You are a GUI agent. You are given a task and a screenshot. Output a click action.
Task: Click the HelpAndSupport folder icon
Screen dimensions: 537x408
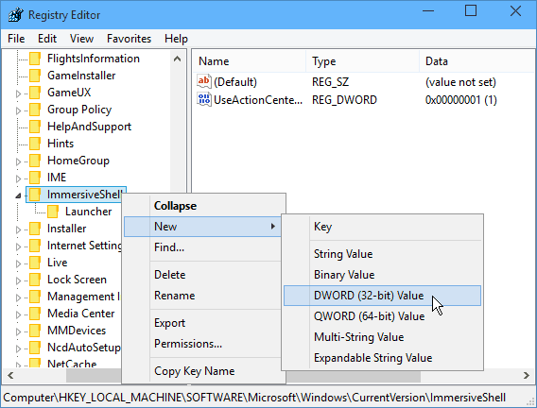coord(35,127)
